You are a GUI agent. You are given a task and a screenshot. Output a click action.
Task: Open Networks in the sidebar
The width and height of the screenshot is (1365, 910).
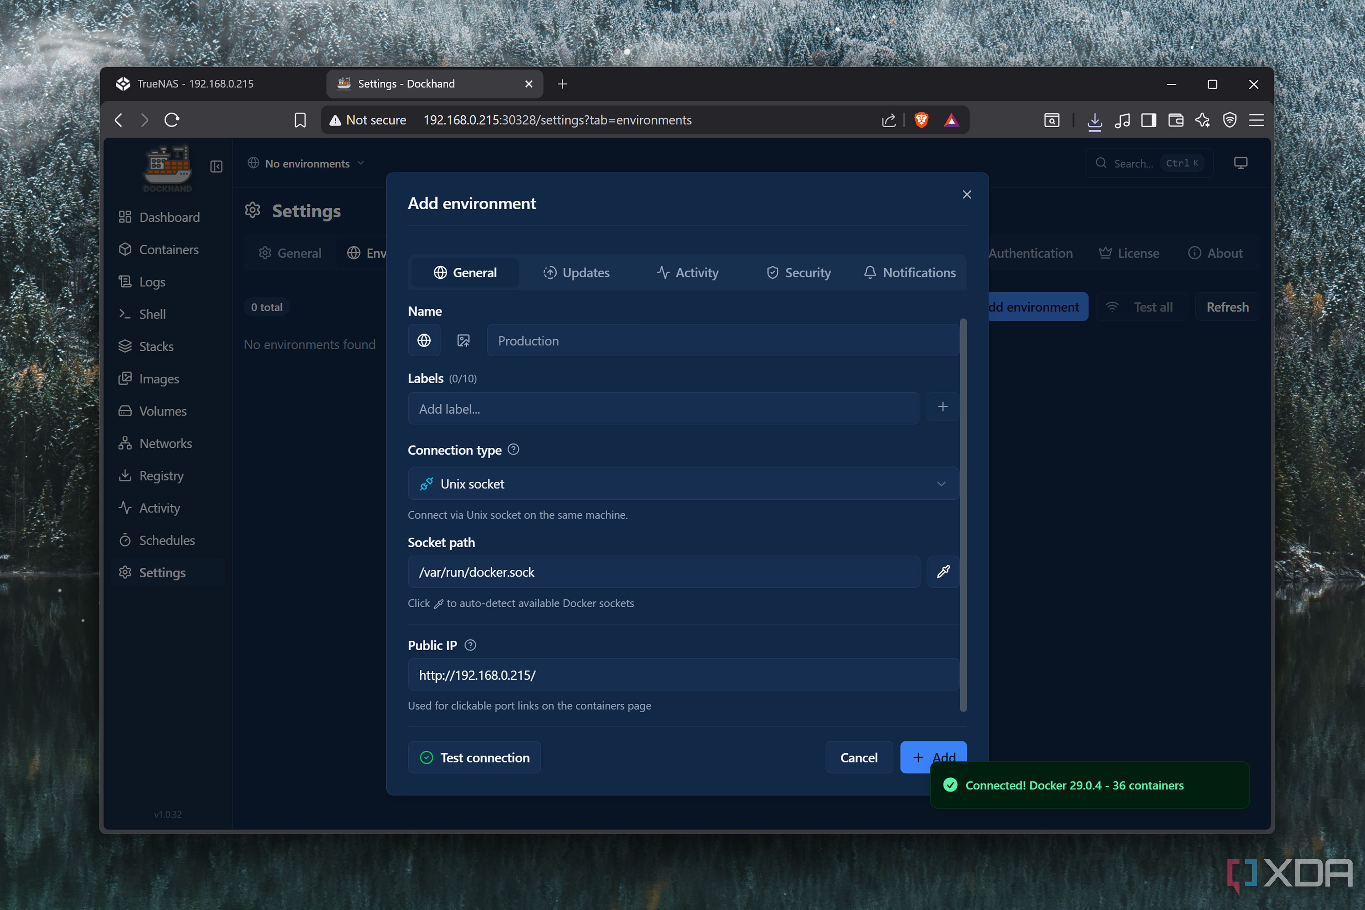(155, 443)
